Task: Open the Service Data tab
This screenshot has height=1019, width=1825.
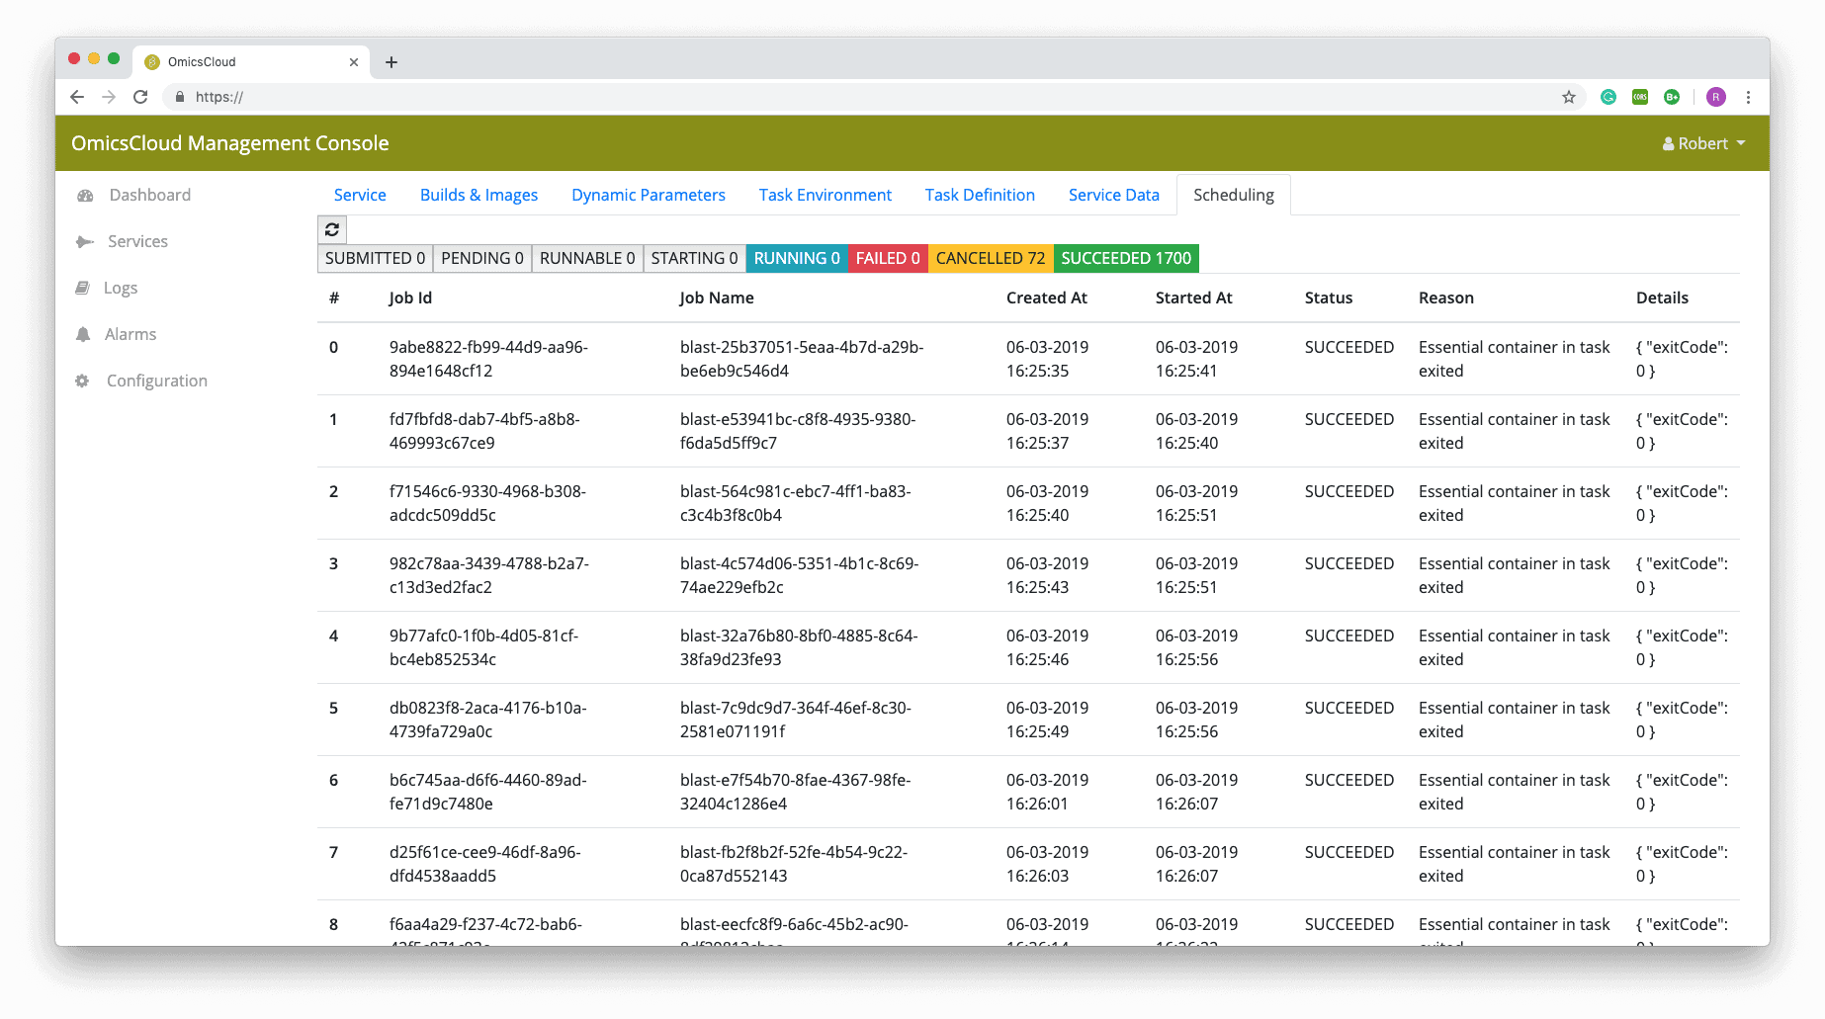Action: 1114,196
